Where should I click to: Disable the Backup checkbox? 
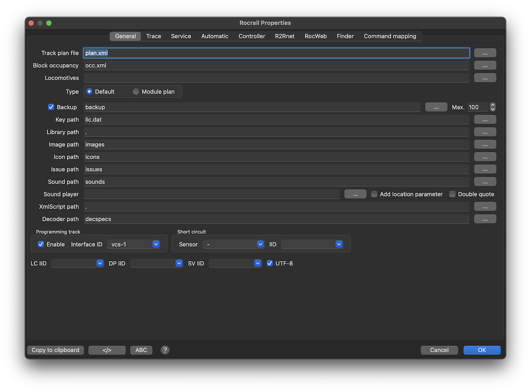(51, 107)
